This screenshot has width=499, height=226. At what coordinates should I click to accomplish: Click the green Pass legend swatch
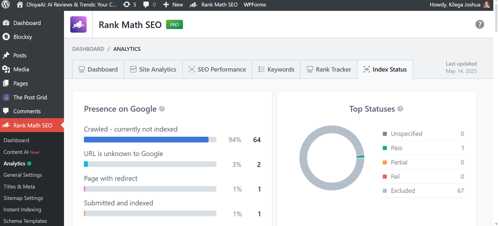point(385,148)
